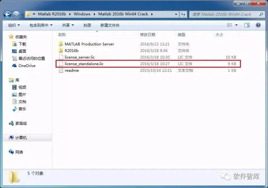
Task: Select the license_standalone.lic file icon
Action: (61, 64)
